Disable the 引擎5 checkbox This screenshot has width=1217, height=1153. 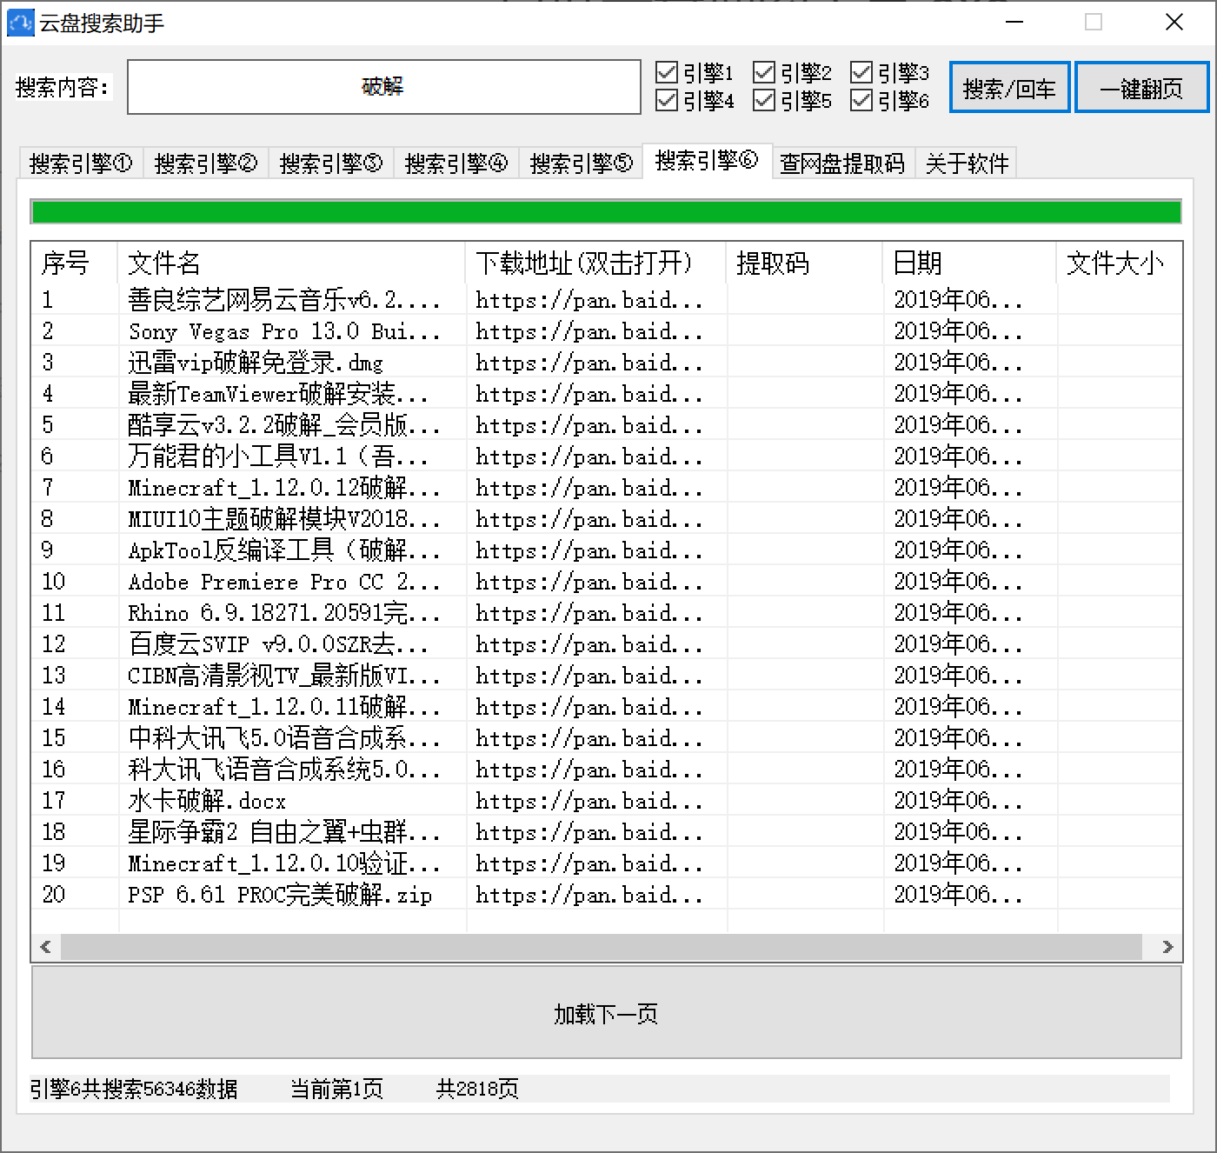(x=764, y=101)
